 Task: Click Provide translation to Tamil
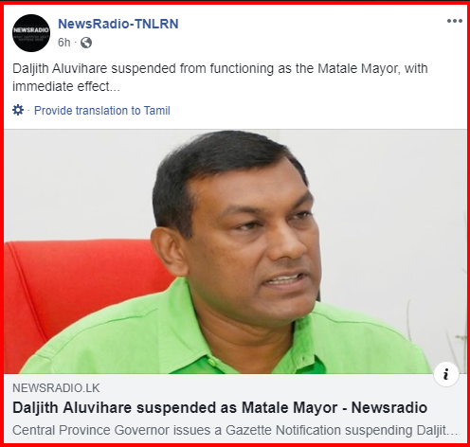pos(102,111)
